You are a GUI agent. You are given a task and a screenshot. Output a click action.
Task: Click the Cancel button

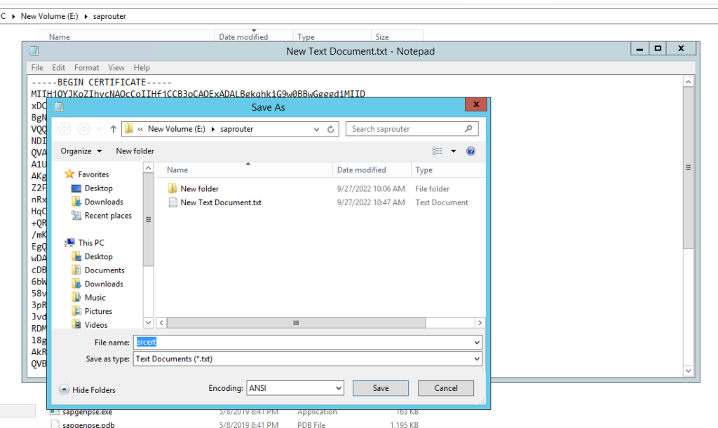click(446, 387)
